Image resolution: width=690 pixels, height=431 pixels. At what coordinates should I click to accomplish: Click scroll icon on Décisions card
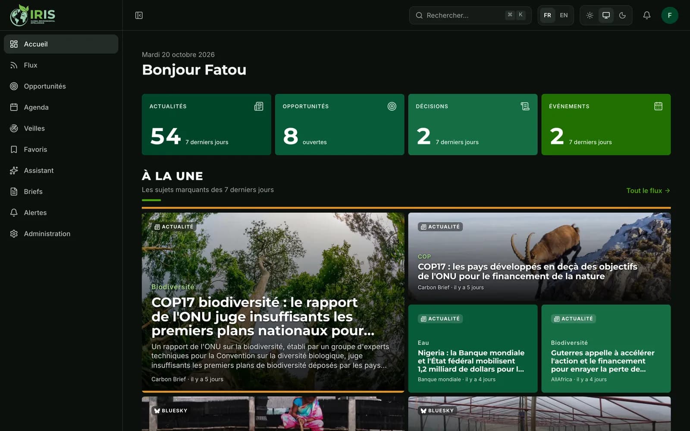pos(525,106)
